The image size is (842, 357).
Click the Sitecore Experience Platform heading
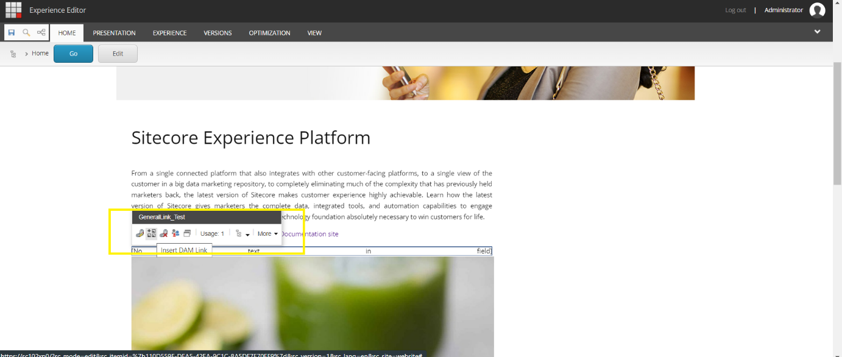click(x=251, y=138)
